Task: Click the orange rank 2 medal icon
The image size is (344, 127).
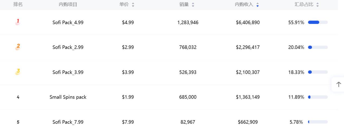Action: tap(18, 47)
